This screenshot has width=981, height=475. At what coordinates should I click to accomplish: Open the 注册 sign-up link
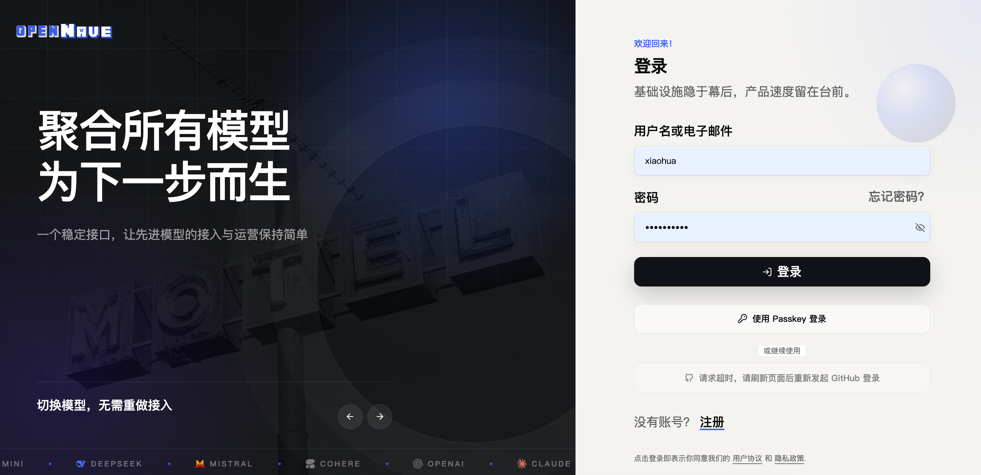click(x=711, y=422)
